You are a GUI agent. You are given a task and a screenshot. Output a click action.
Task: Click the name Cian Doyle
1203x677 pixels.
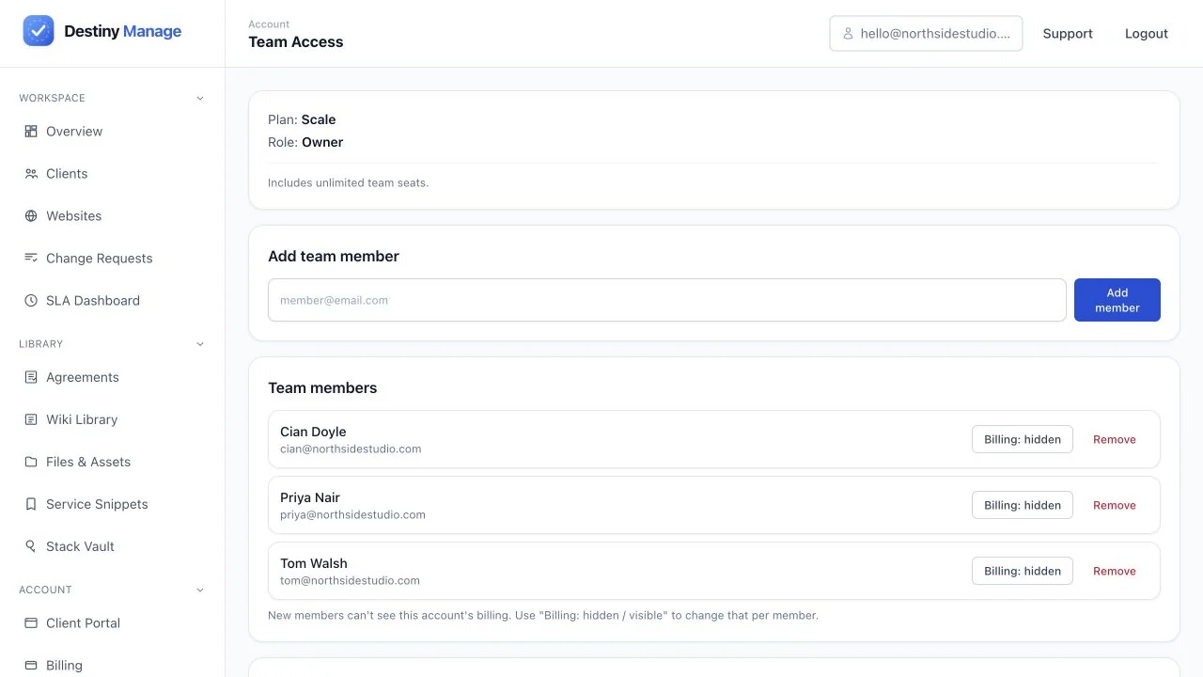click(x=313, y=432)
